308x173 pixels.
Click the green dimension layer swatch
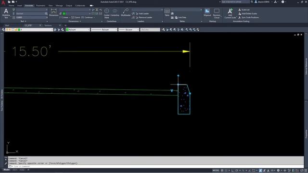click(x=64, y=13)
